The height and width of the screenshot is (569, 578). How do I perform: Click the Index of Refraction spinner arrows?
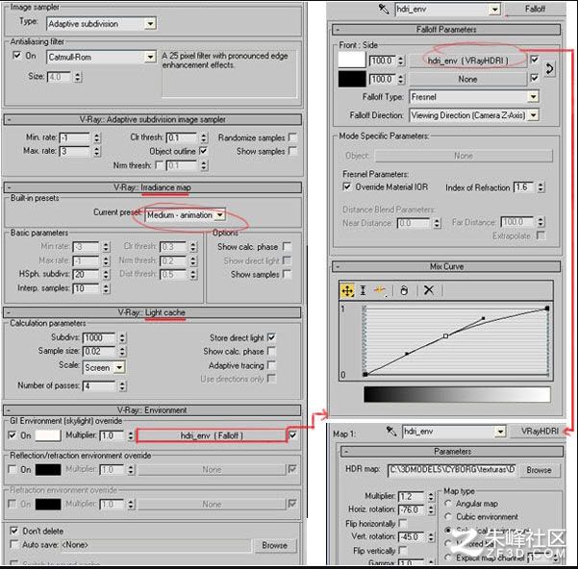(540, 187)
